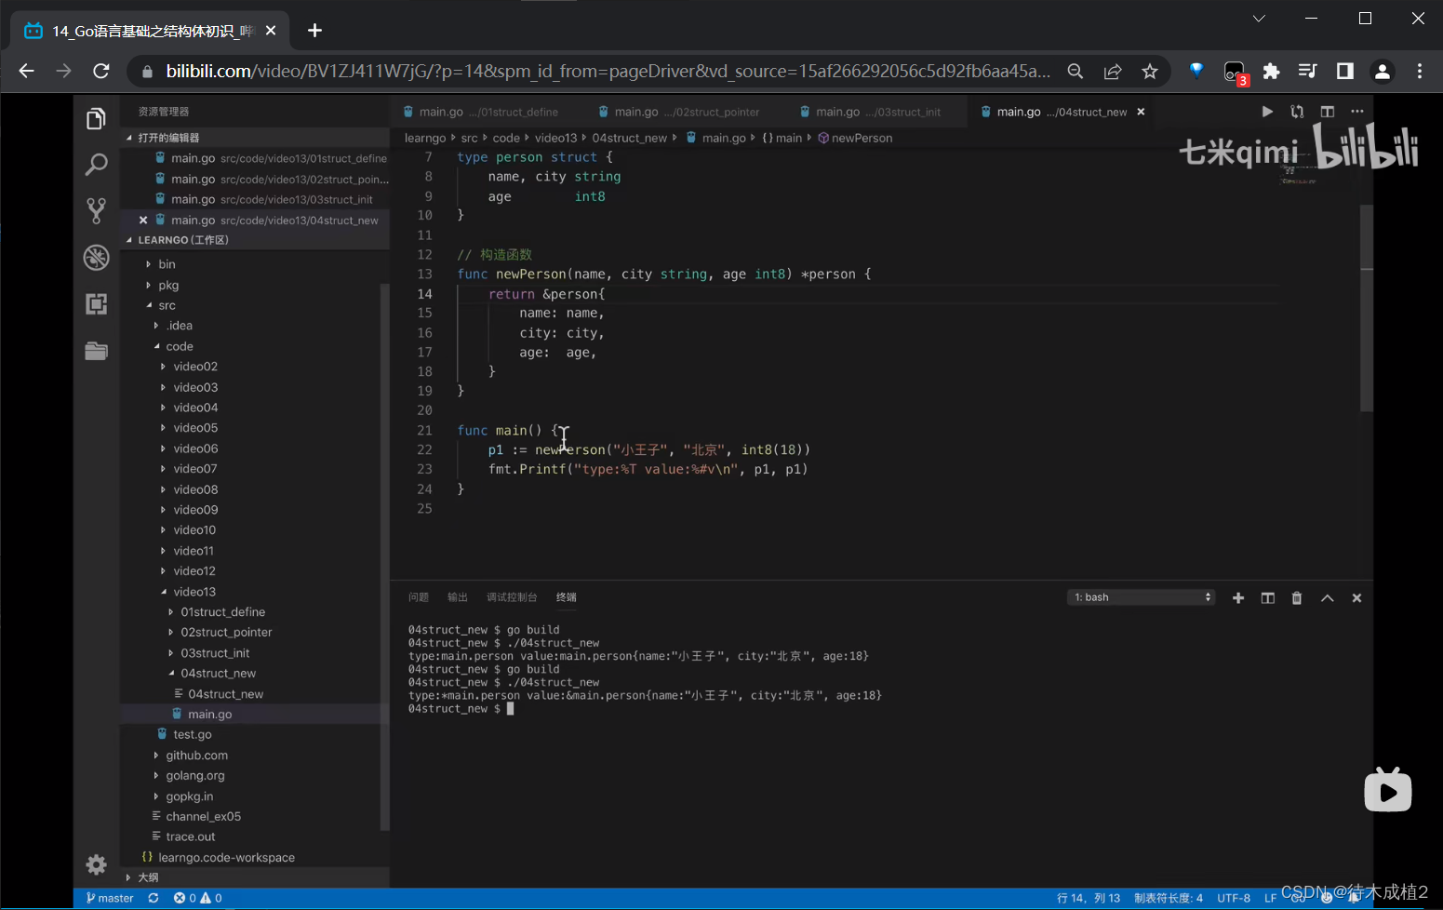Open the Search view in activity bar

(x=96, y=165)
